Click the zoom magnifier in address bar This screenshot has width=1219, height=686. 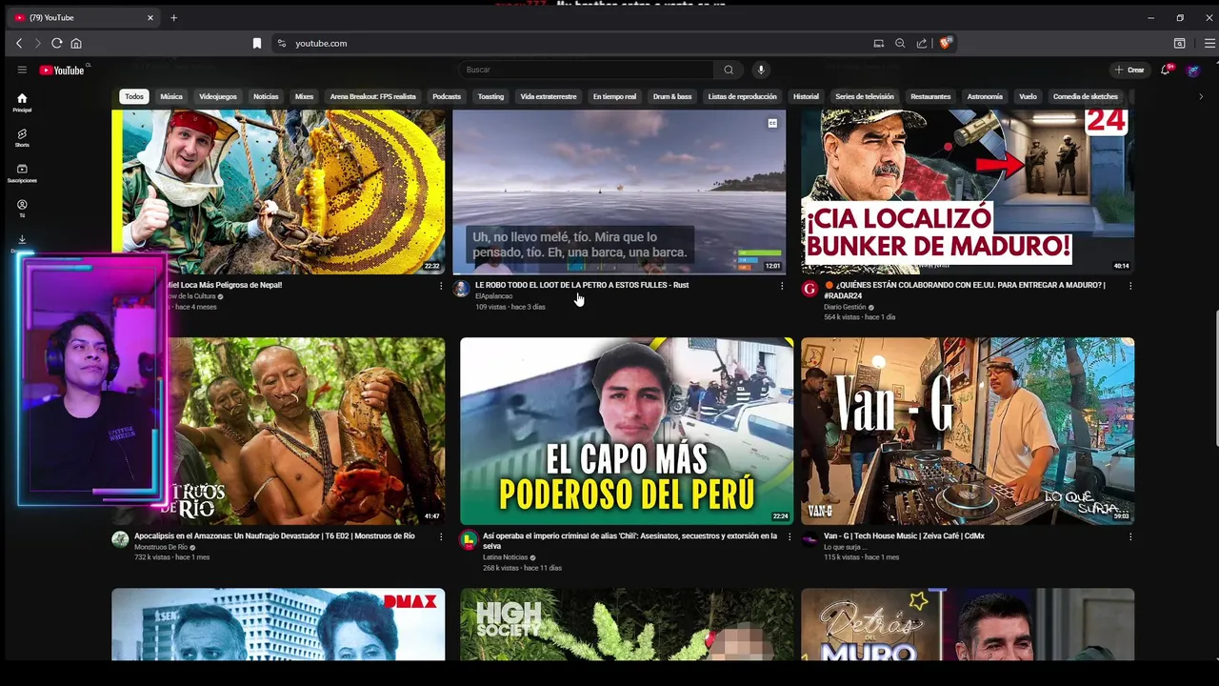tap(900, 43)
